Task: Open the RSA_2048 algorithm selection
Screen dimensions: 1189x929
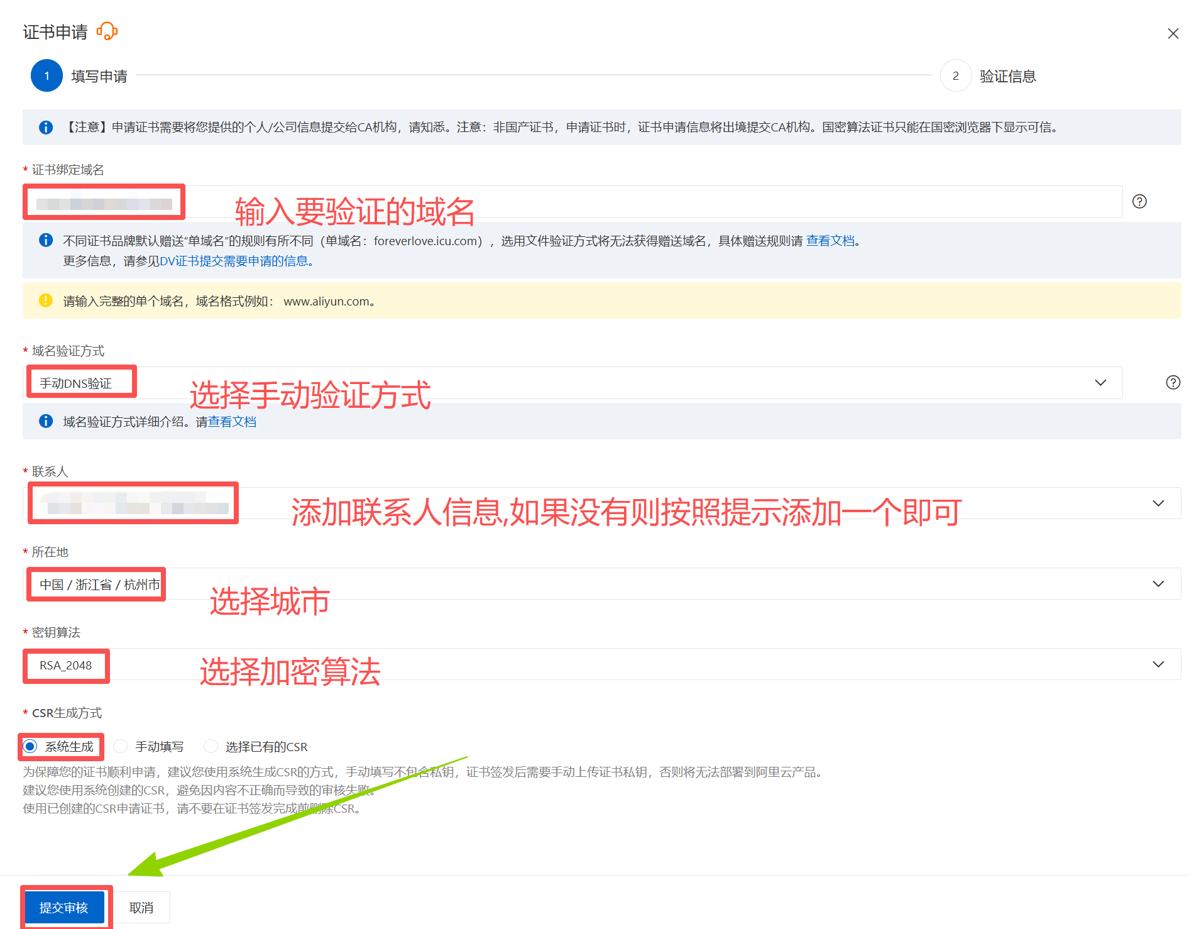Action: 602,664
